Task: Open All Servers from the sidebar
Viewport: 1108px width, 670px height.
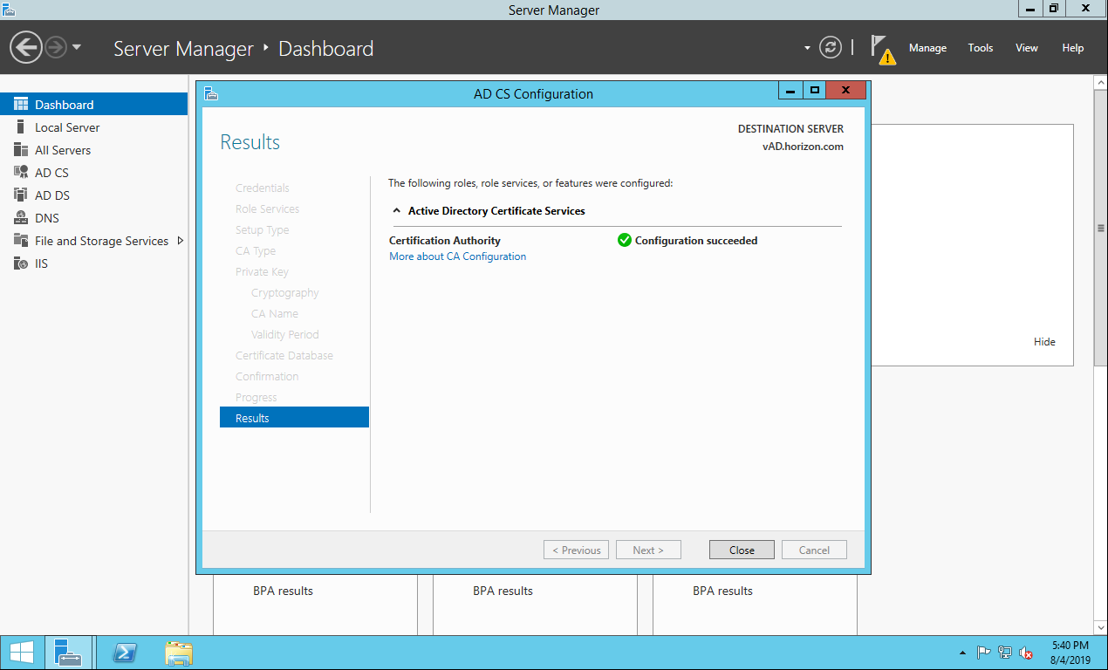Action: [21, 150]
